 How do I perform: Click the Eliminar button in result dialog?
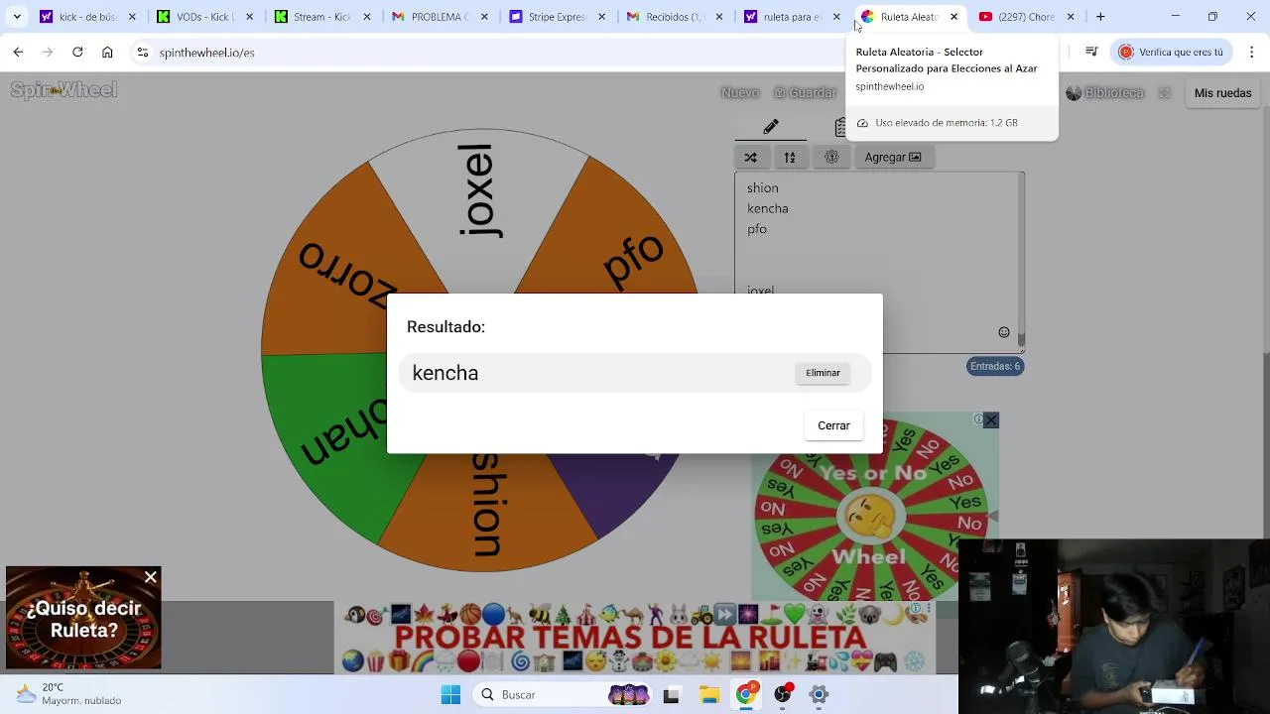(x=823, y=373)
